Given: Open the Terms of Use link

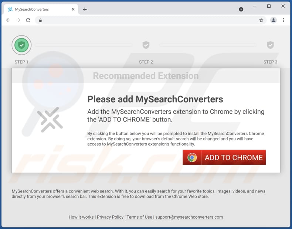Looking at the screenshot, I should pyautogui.click(x=139, y=217).
